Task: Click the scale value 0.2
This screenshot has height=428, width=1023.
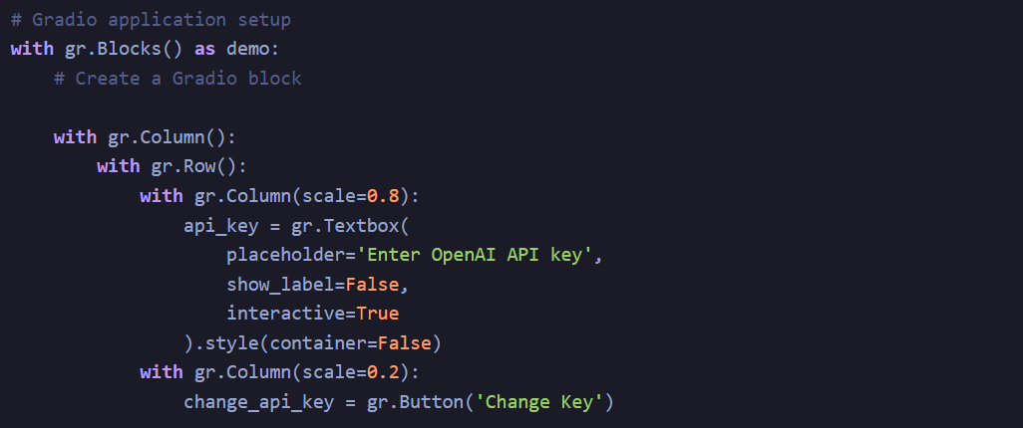Action: (x=382, y=372)
